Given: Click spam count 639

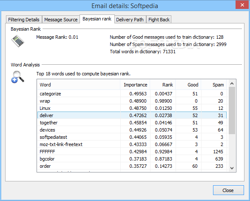Looking at the screenshot, I should tap(219, 159).
